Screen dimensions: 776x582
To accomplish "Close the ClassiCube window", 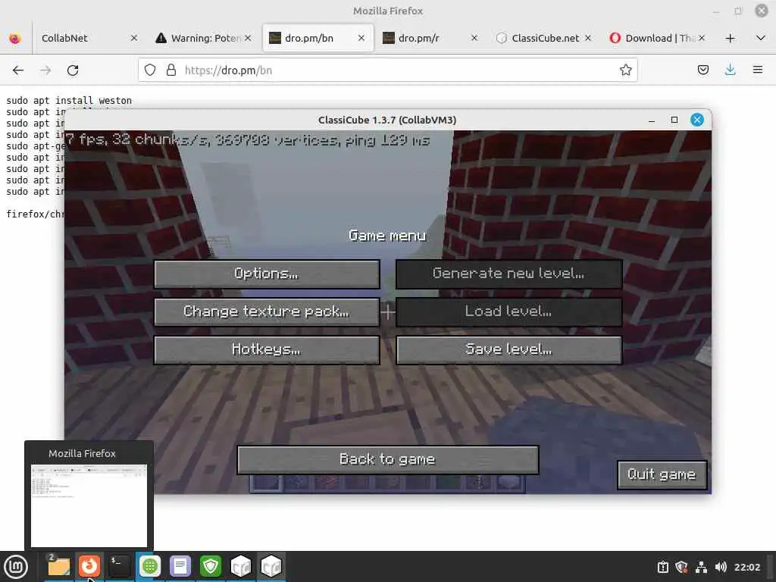I will [x=697, y=120].
